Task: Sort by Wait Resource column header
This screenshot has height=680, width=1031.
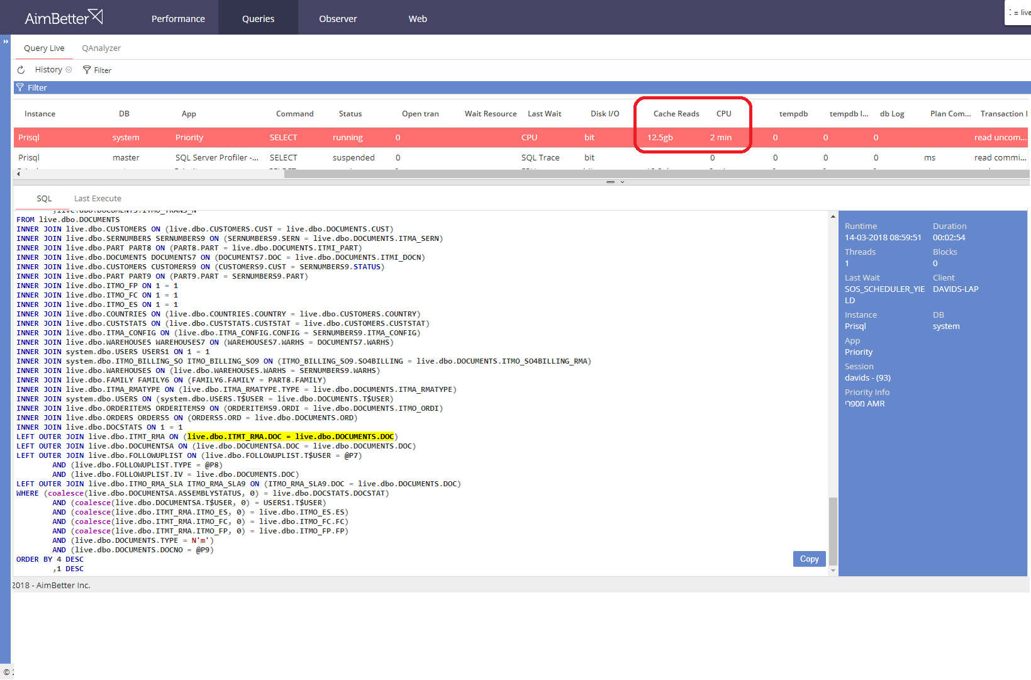Action: (x=491, y=114)
